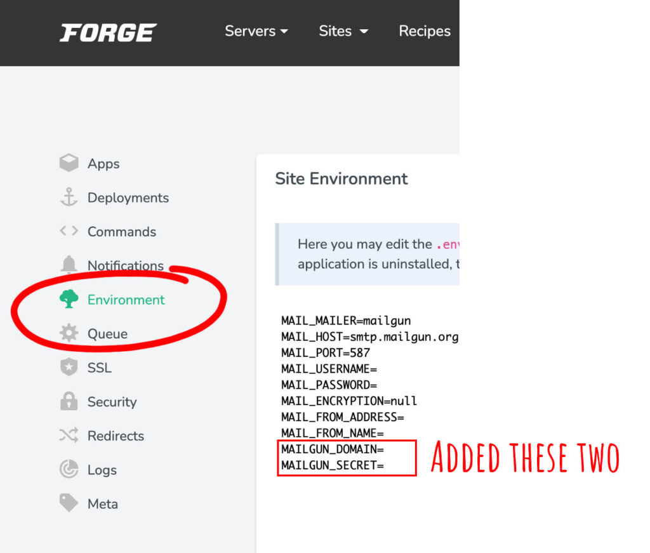This screenshot has height=553, width=650.
Task: Select the Deployments anchor icon
Action: (x=69, y=197)
